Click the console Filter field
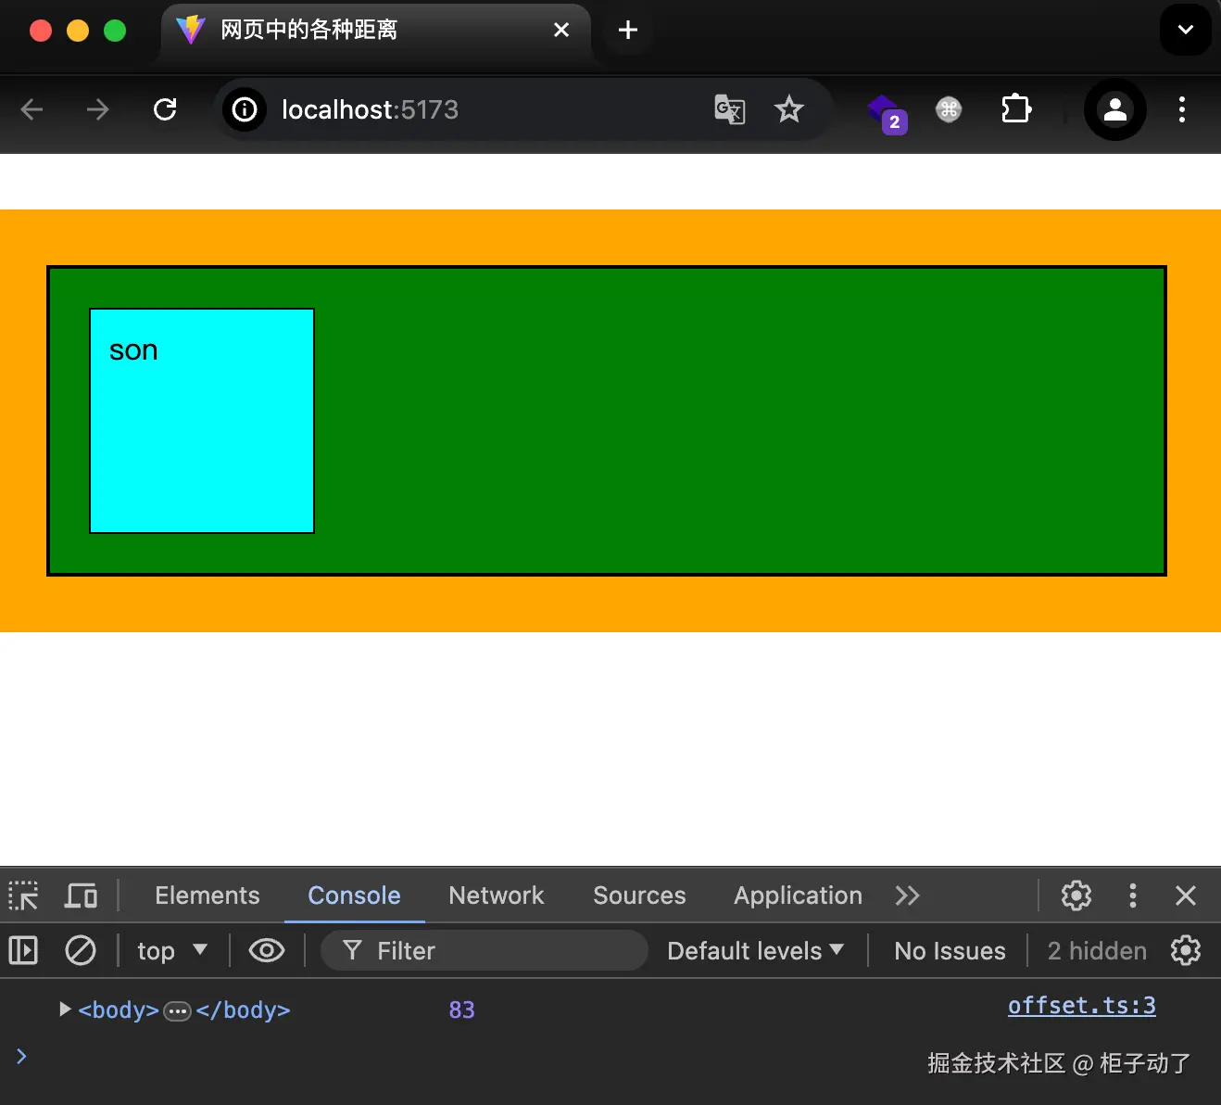 [484, 951]
